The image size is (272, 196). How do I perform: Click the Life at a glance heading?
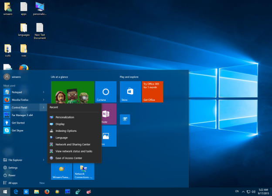(59, 77)
